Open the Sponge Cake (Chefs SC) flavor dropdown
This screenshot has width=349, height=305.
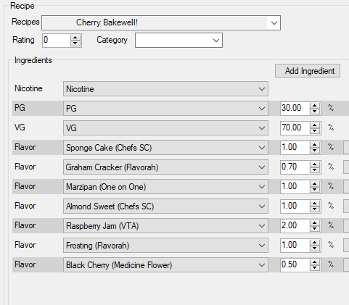click(x=165, y=148)
